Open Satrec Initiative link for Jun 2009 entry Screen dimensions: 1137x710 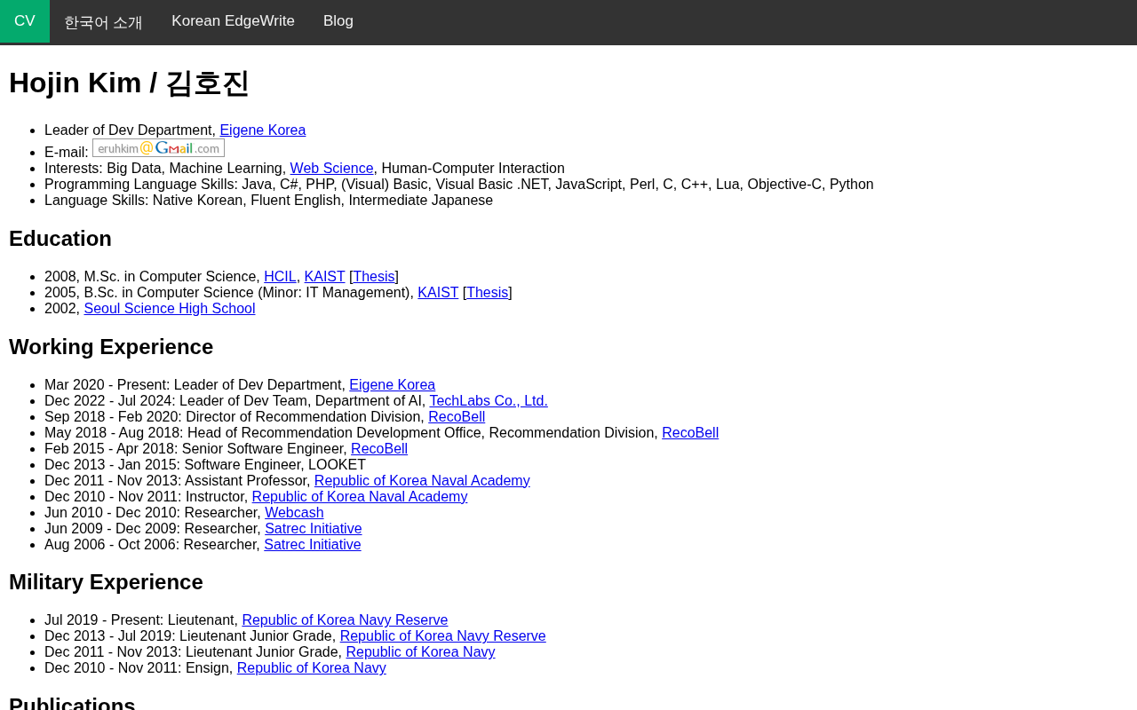coord(314,529)
